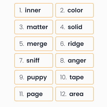This screenshot has height=107, width=107.
Task: Select the word box labeled color
Action: pyautogui.click(x=75, y=10)
